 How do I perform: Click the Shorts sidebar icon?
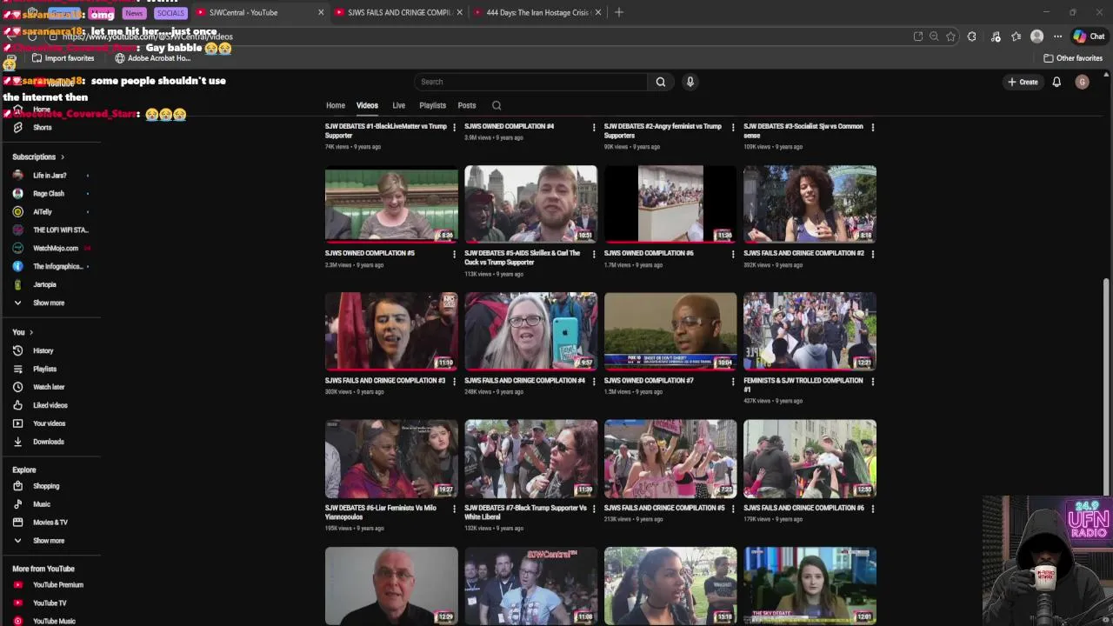pos(17,127)
